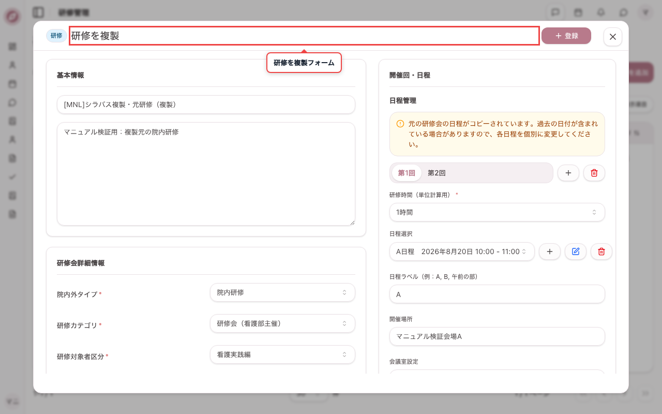Click the 開催回・日程 section heading
Image resolution: width=662 pixels, height=414 pixels.
pos(410,75)
